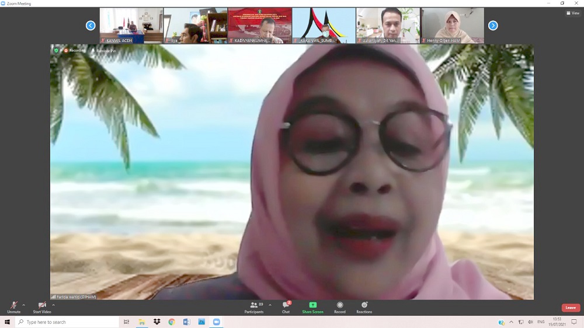Select the KANWIL ACEH video thumbnail
Viewport: 584px width, 328px height.
coord(131,26)
